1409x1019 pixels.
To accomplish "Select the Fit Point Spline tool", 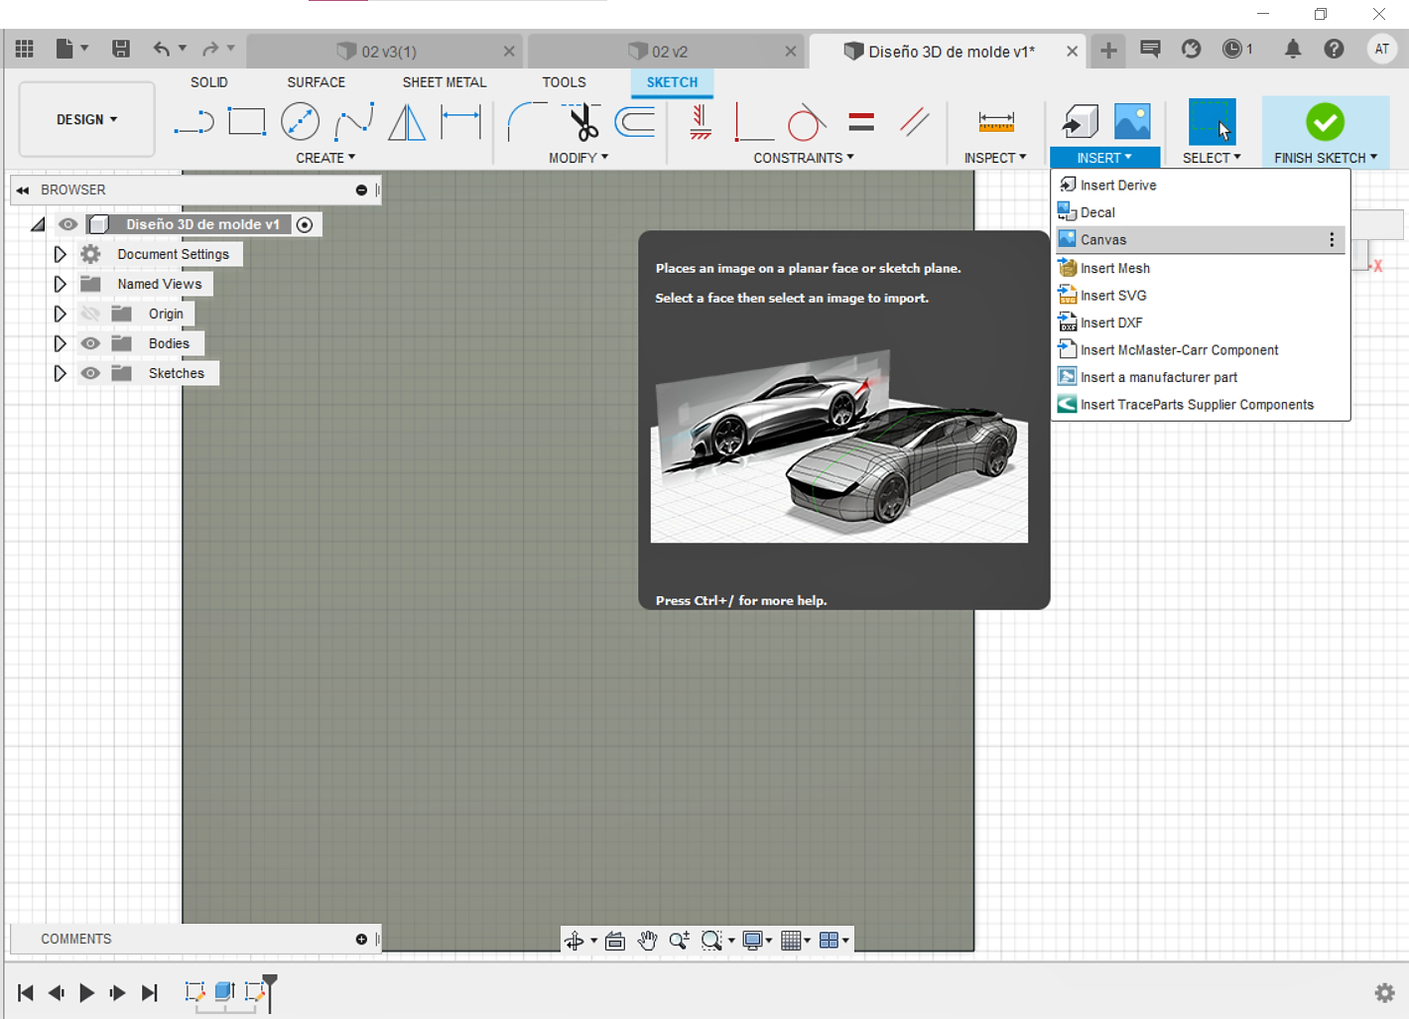I will [x=354, y=122].
